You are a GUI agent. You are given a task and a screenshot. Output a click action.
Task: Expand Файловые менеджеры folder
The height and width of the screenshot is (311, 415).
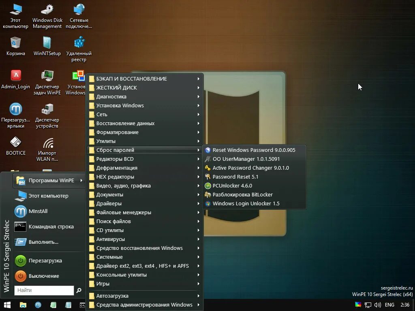pos(145,212)
